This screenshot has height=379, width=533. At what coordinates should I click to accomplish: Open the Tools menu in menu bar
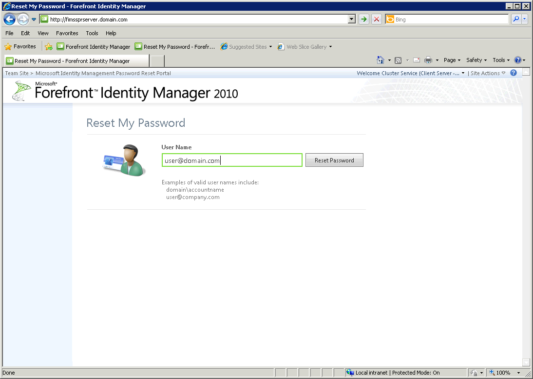point(92,33)
